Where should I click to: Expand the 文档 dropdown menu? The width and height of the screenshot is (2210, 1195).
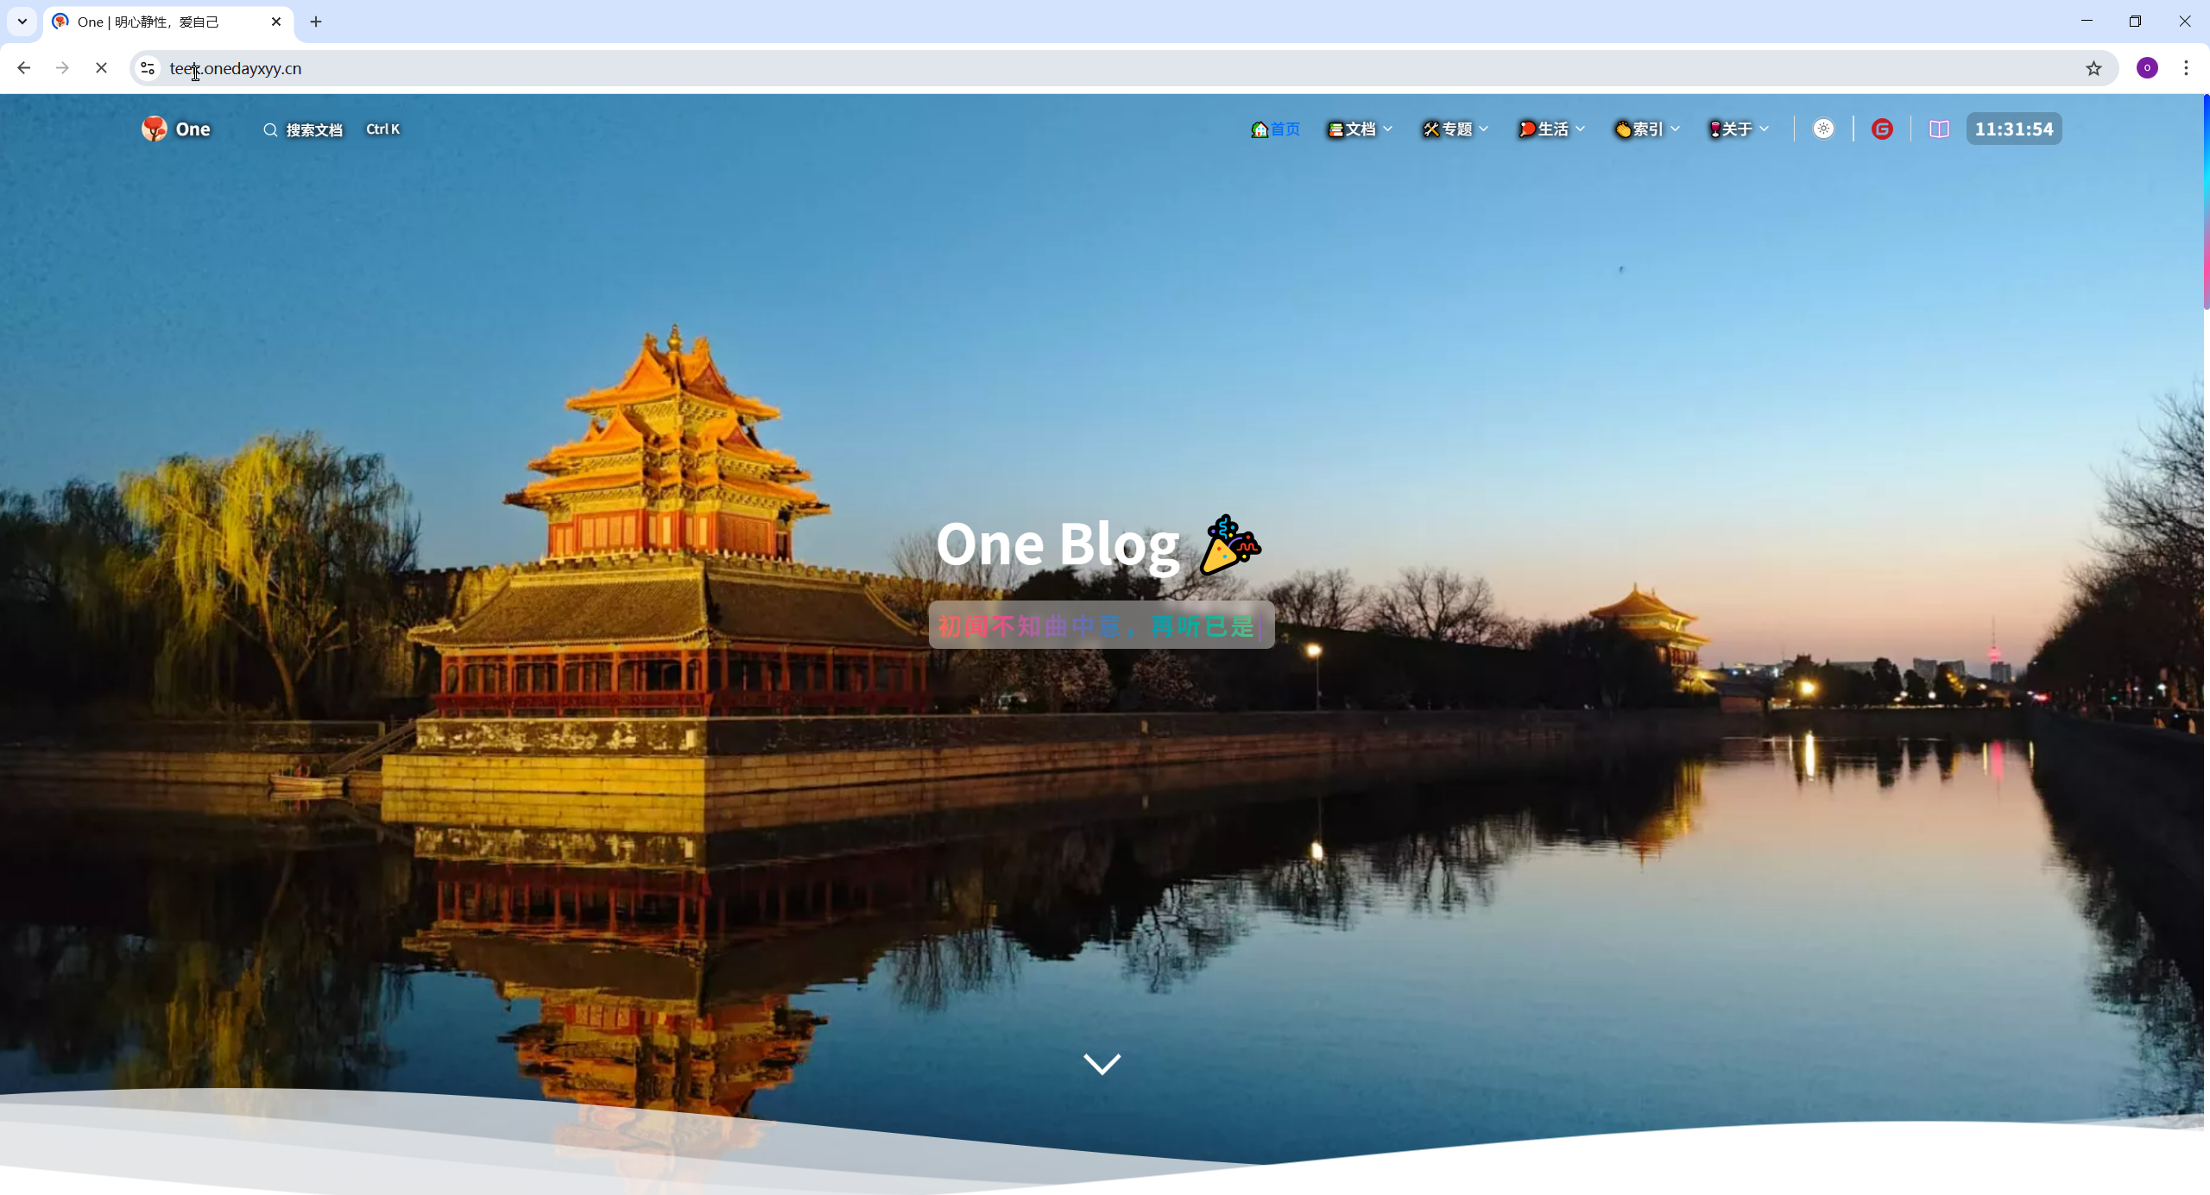[x=1358, y=129]
